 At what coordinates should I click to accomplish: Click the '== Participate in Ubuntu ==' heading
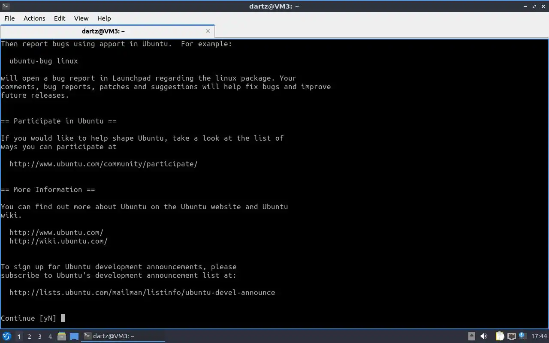coord(59,121)
